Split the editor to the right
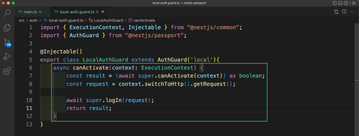 (x=344, y=12)
